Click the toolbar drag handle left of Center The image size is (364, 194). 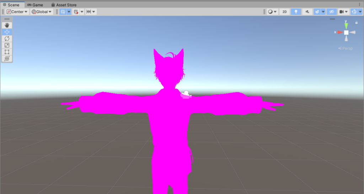click(3, 12)
